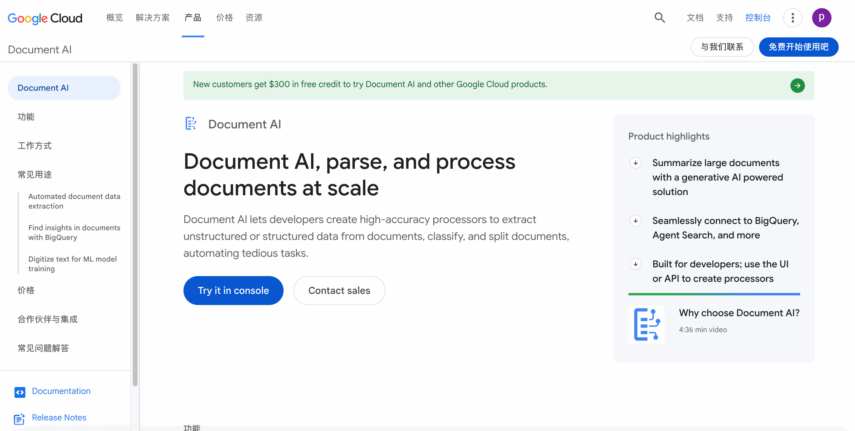The height and width of the screenshot is (431, 855).
Task: Click the free credit banner text
Action: tap(370, 84)
